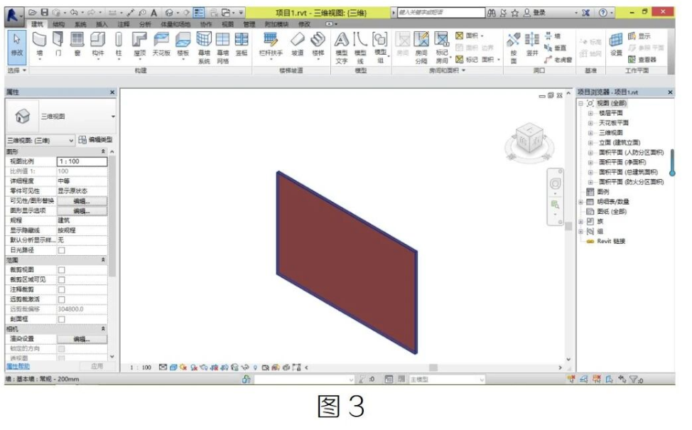Select the 窗 (Window) tool
Image resolution: width=692 pixels, height=430 pixels.
77,44
